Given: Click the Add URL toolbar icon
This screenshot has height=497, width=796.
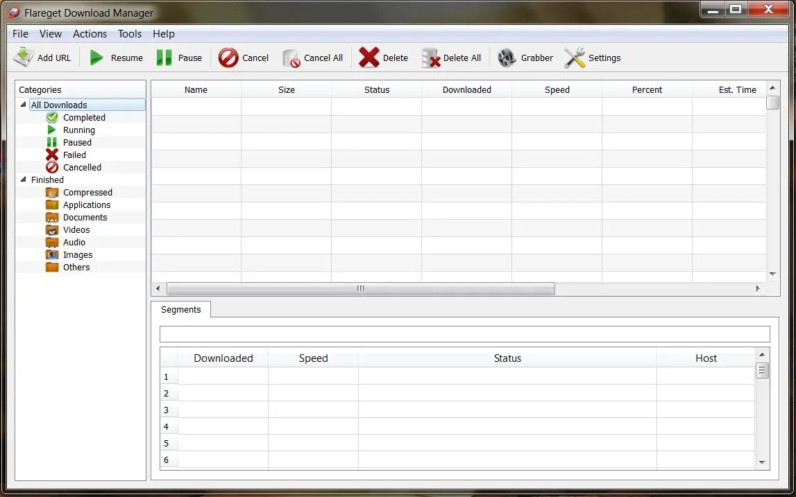Looking at the screenshot, I should 24,58.
